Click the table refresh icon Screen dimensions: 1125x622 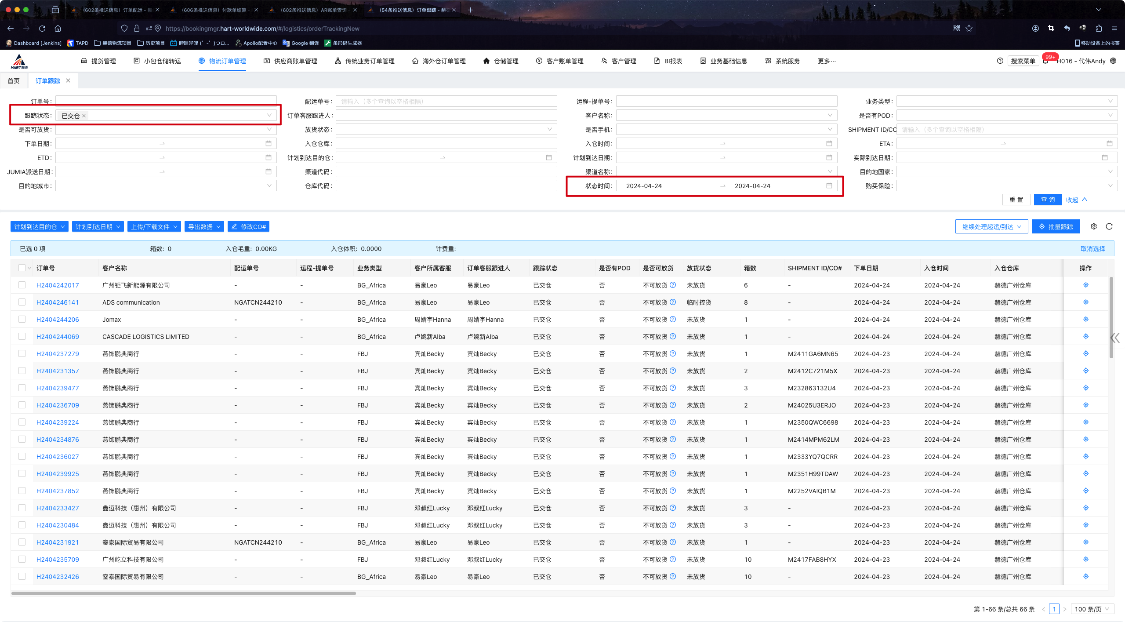pos(1109,226)
